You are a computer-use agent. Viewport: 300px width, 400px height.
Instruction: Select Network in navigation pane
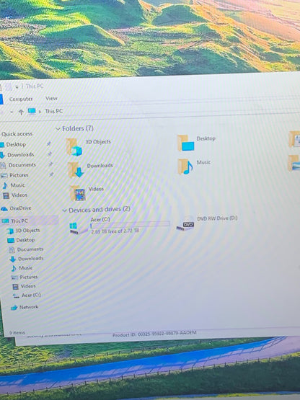29,307
